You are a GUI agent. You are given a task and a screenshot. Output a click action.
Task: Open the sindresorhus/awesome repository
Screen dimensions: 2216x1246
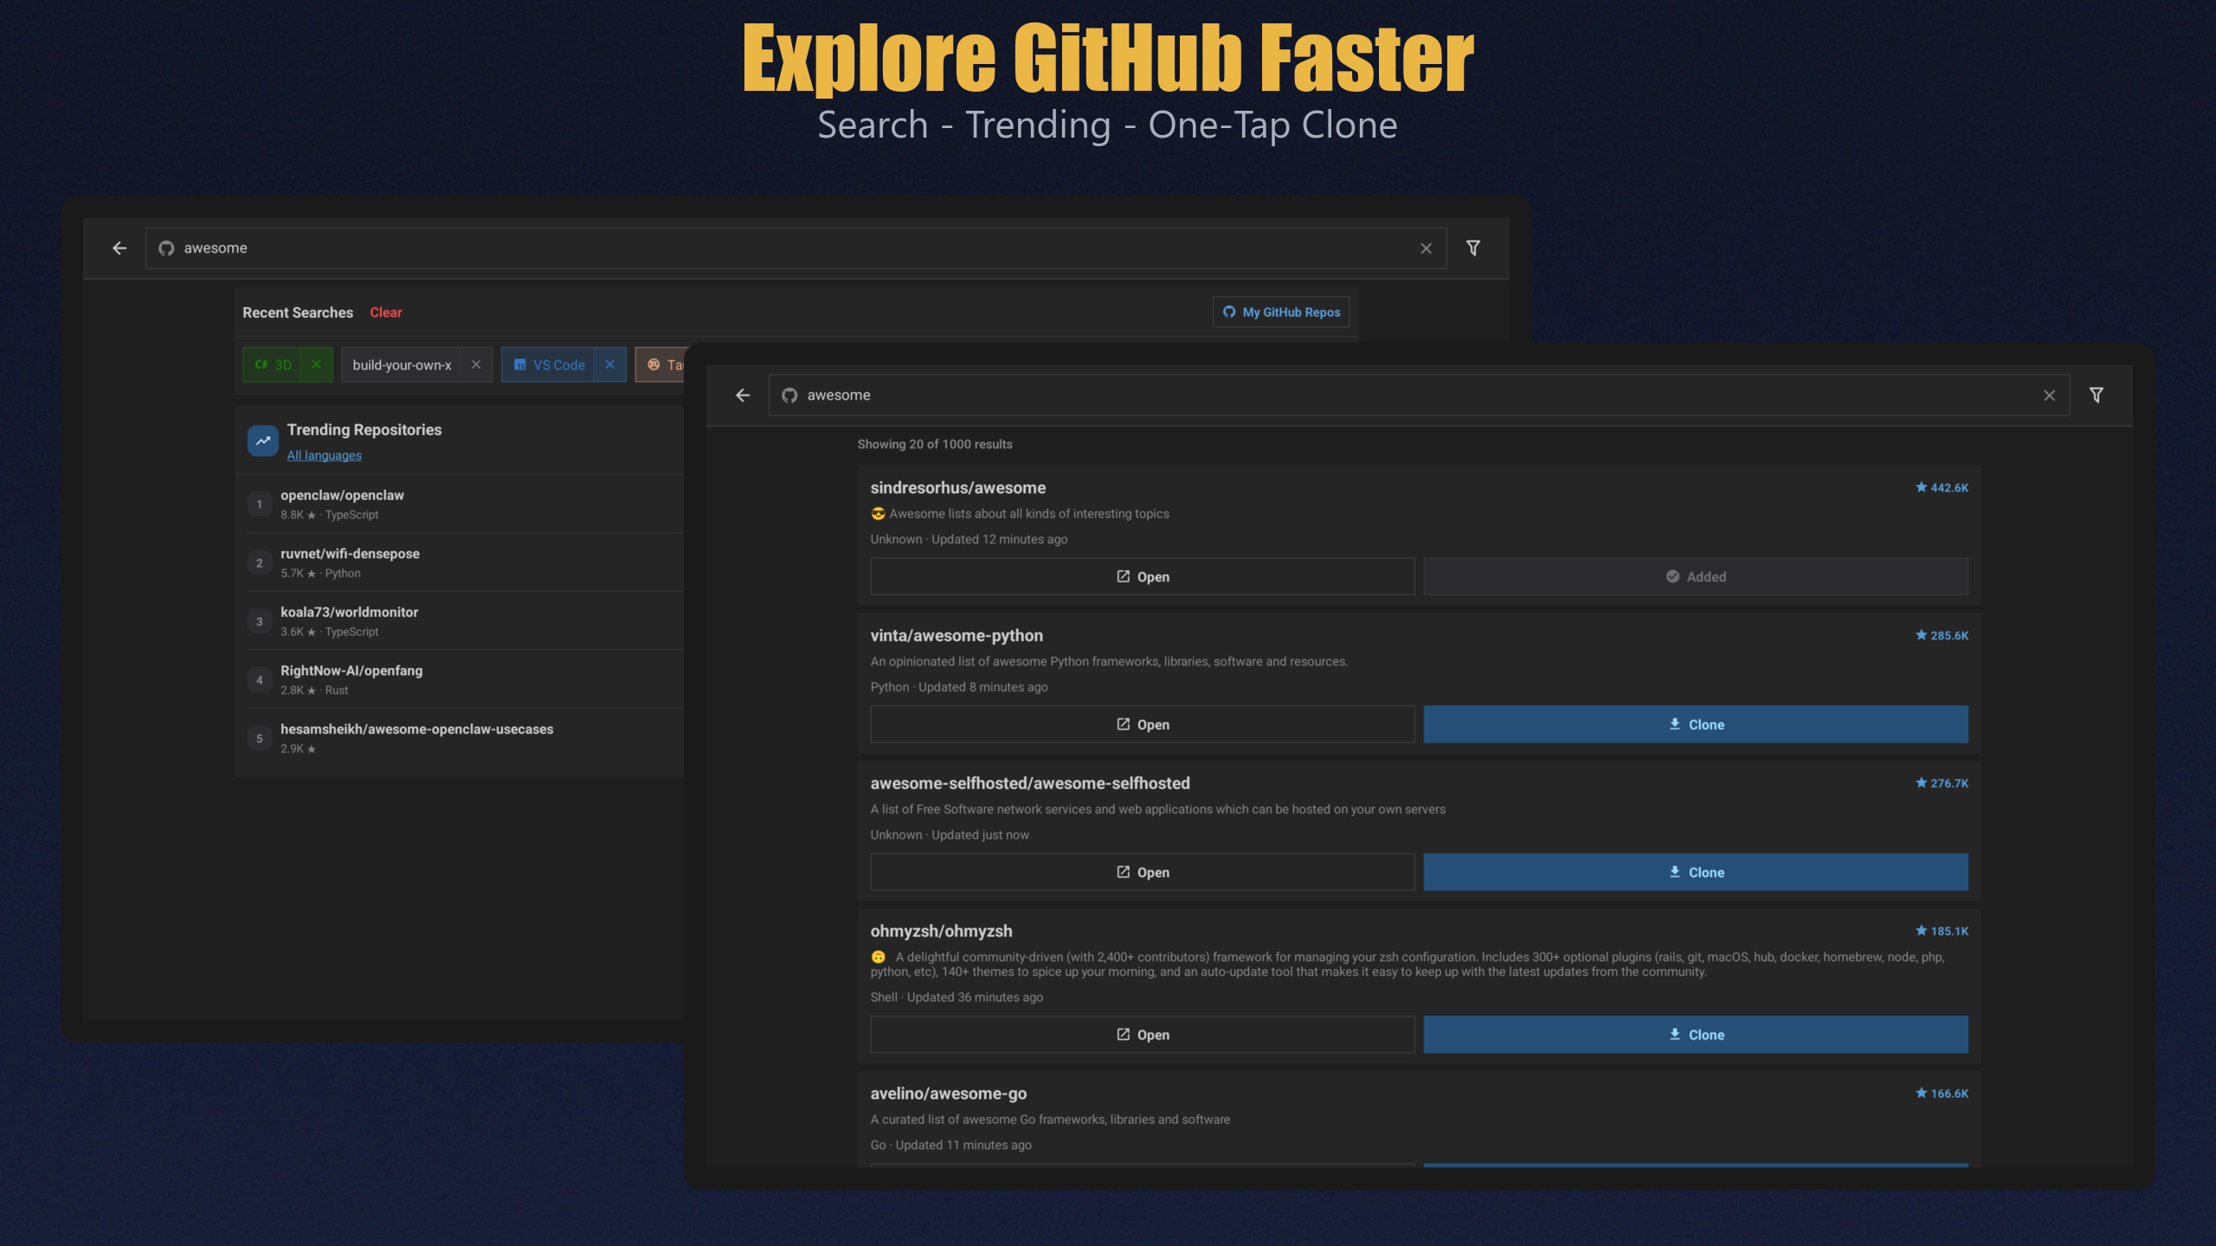(x=1142, y=575)
